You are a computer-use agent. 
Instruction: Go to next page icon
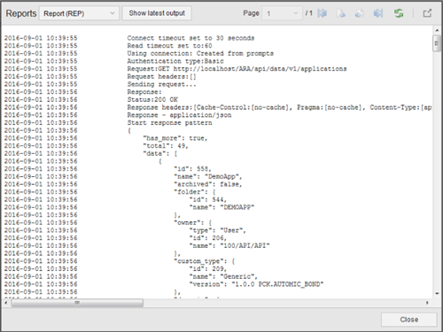pos(359,13)
